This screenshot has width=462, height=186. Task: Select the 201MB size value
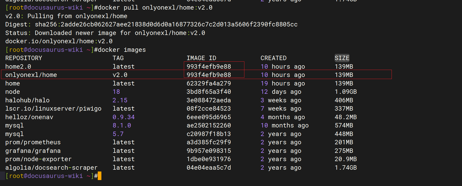(344, 142)
